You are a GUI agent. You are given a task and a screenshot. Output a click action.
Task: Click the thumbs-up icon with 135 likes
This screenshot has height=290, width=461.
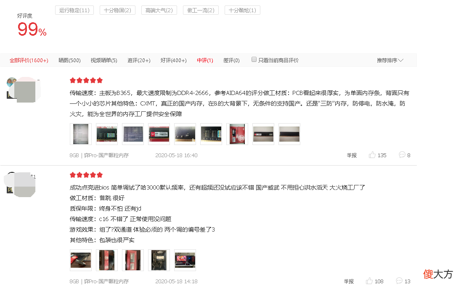pos(372,155)
